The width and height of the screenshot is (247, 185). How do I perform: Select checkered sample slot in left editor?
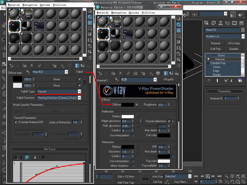point(26,26)
